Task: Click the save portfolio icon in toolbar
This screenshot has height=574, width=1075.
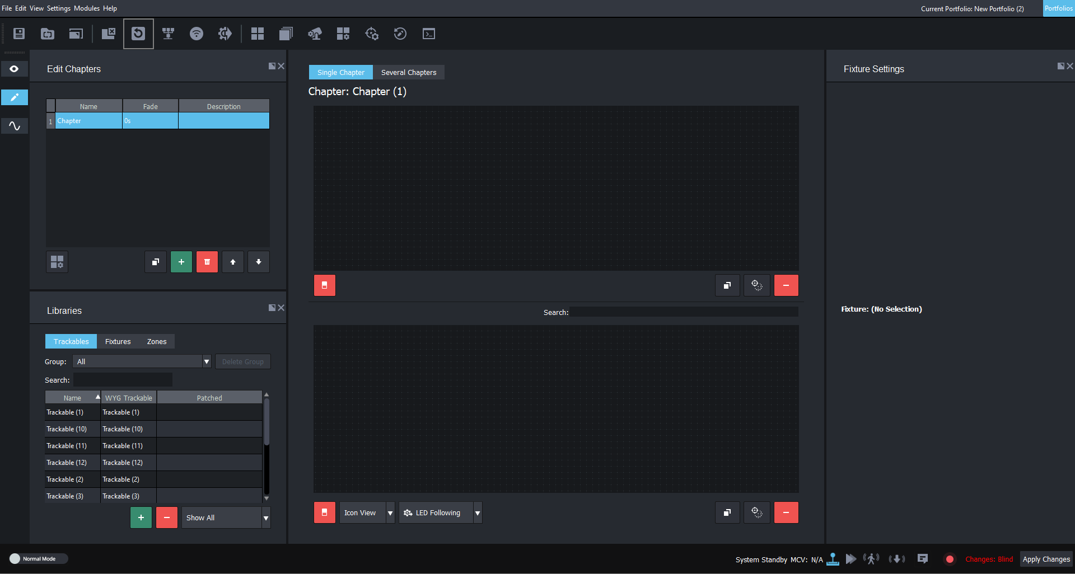Action: [x=19, y=34]
